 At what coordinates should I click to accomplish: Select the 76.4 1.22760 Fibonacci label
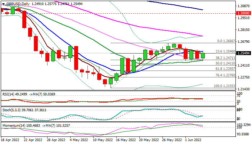click(225, 75)
